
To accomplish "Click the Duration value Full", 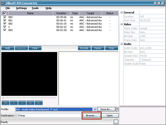I will pos(152,16).
